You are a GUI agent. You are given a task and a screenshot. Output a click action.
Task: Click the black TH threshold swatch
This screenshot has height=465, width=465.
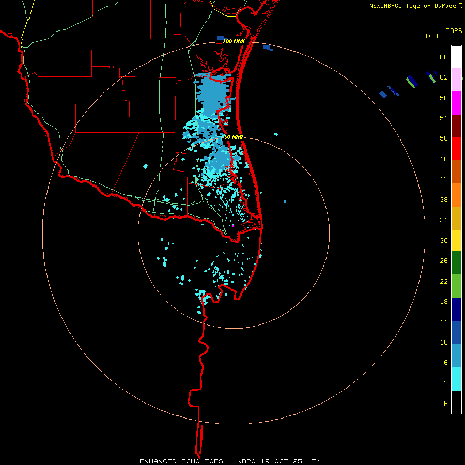[x=456, y=402]
